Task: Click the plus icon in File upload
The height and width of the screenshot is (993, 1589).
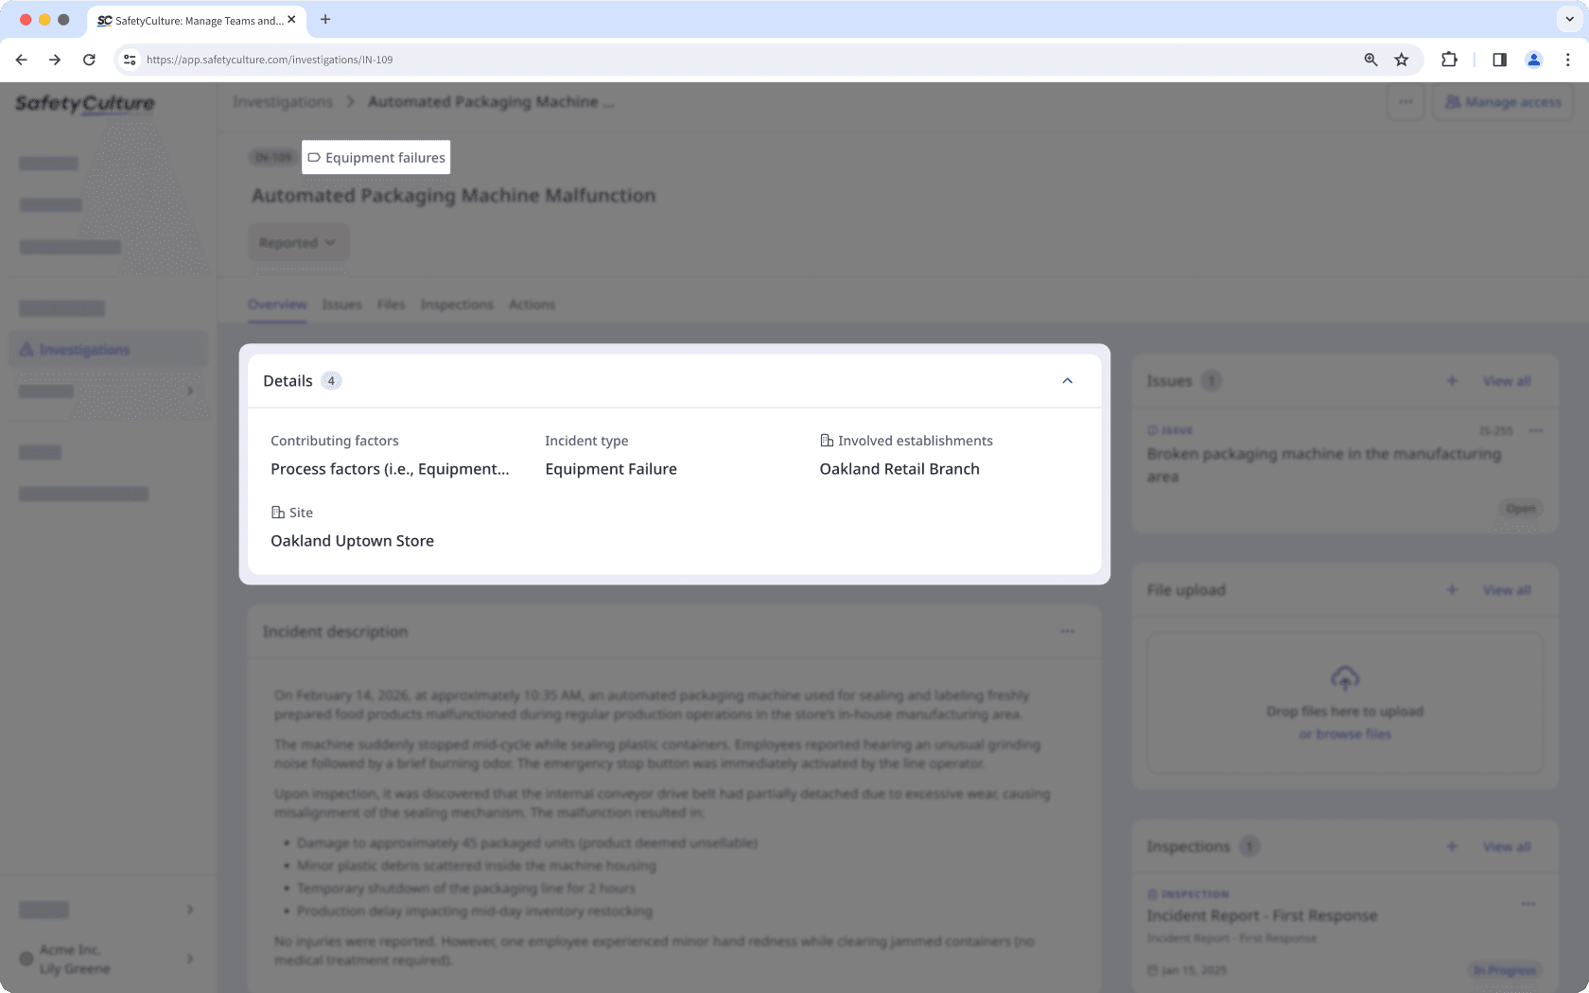Action: [x=1452, y=590]
